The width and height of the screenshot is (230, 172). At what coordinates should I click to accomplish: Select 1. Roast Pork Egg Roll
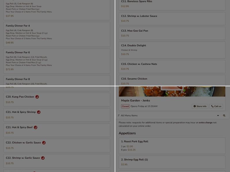pyautogui.click(x=172, y=146)
